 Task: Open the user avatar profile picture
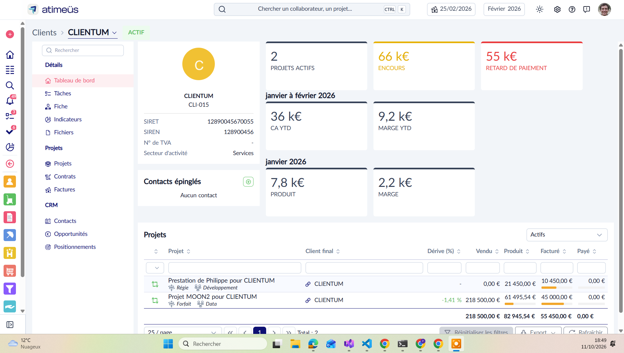coord(604,9)
